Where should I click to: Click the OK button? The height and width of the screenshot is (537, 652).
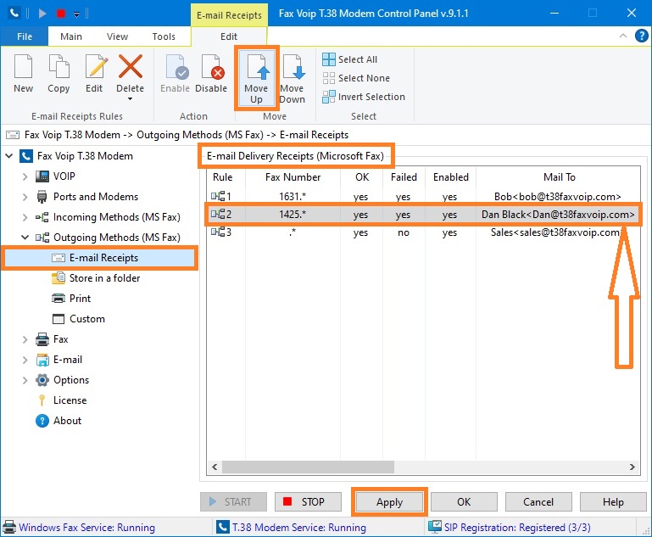pos(464,502)
